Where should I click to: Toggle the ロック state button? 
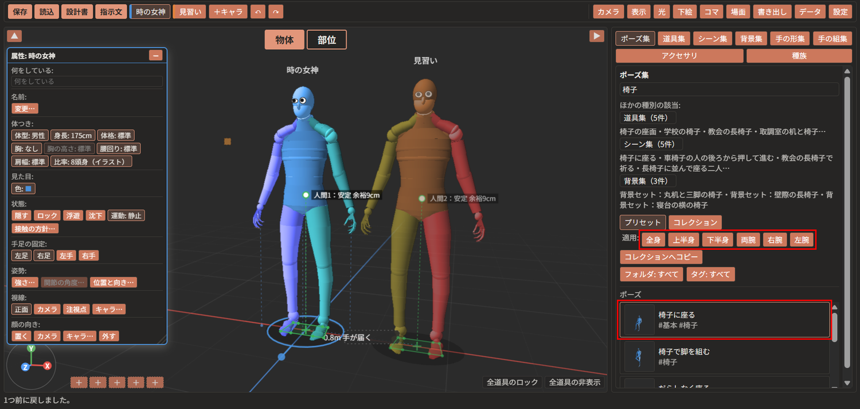coord(46,215)
